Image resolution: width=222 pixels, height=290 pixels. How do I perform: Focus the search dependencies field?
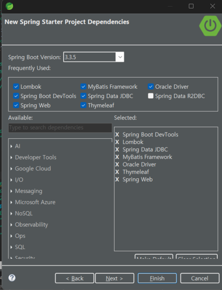(60, 127)
